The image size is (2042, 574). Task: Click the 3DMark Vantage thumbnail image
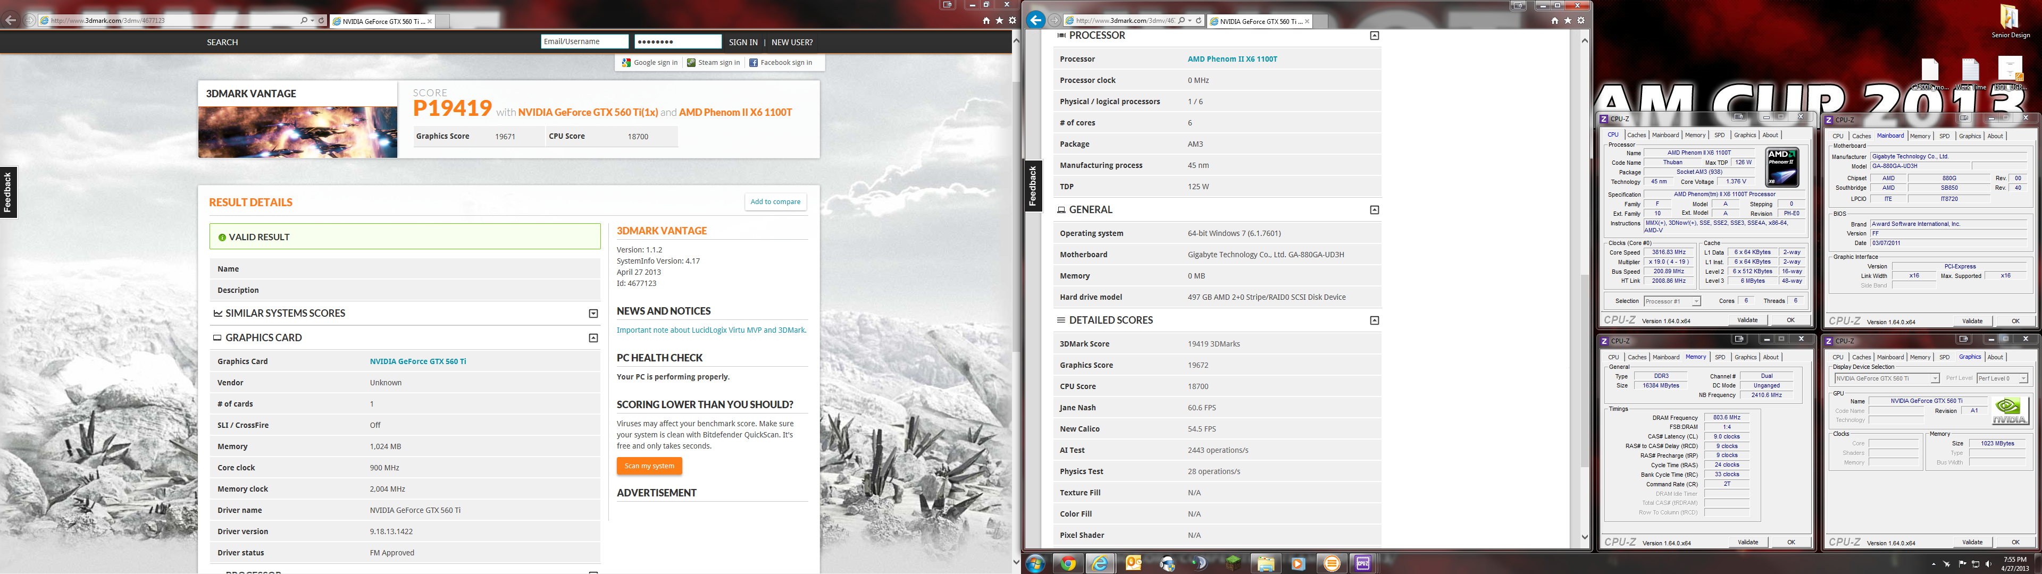(x=297, y=132)
